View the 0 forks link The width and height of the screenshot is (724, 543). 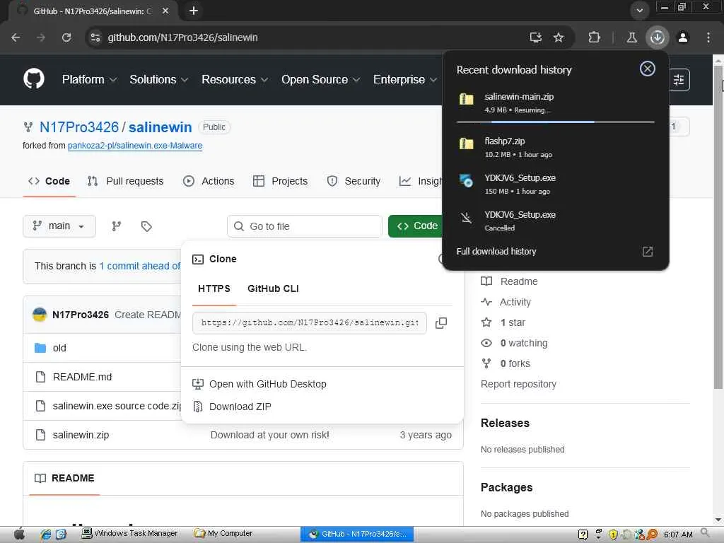click(x=506, y=363)
